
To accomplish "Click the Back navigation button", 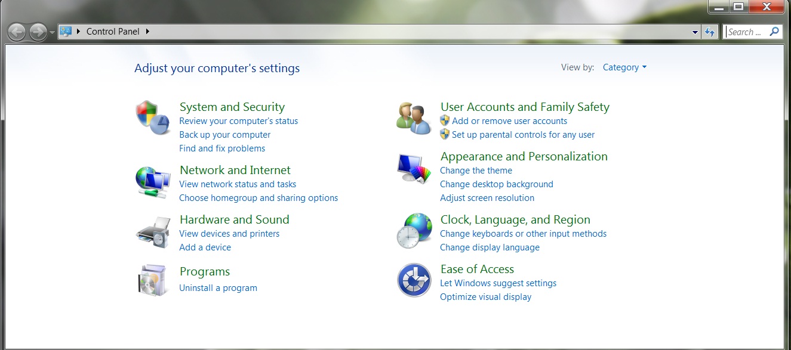I will (17, 32).
